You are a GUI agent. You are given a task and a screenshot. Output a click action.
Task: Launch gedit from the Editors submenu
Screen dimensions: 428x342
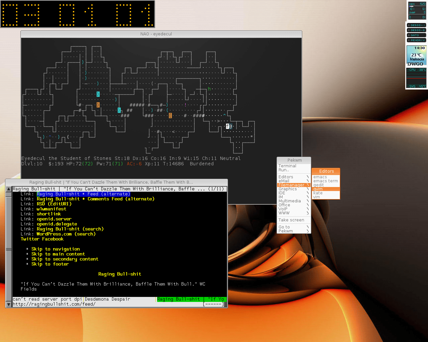[326, 185]
